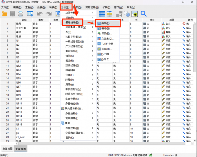Click the blue grid variables toolbar icon
This screenshot has width=197, height=157.
[x=102, y=14]
